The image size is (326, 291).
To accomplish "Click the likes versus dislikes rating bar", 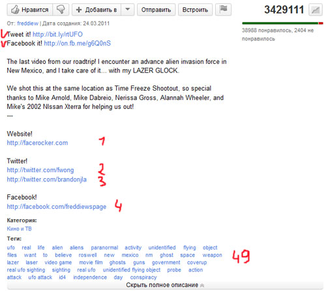I will [x=282, y=23].
